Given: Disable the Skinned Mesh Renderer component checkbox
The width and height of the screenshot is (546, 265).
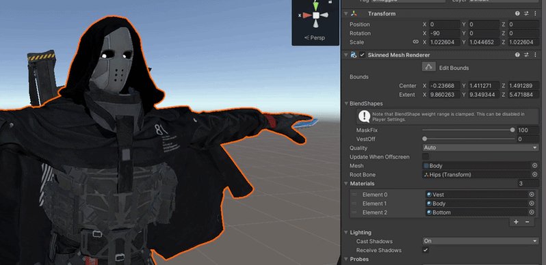Looking at the screenshot, I should pos(363,55).
